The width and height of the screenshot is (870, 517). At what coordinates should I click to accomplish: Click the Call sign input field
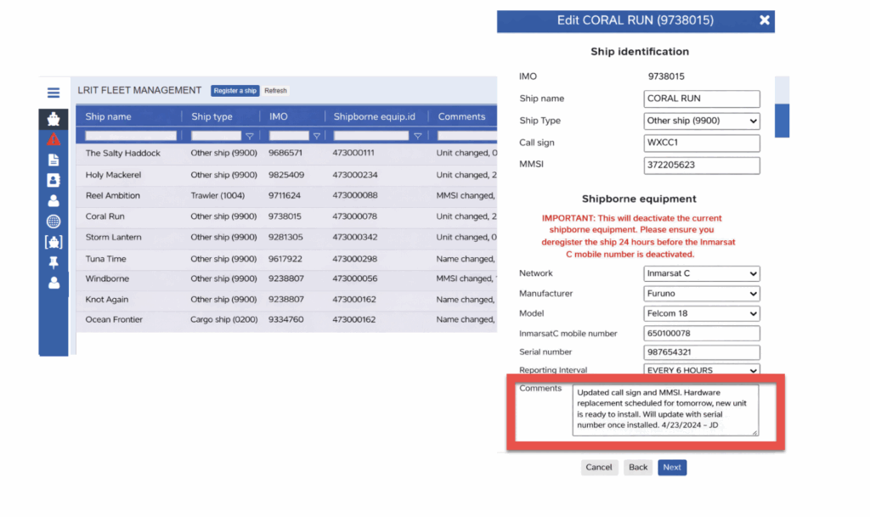[701, 143]
